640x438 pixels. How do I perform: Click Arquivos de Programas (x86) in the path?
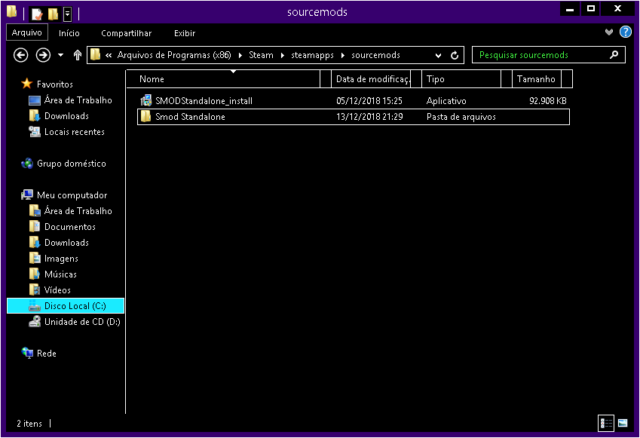click(174, 55)
